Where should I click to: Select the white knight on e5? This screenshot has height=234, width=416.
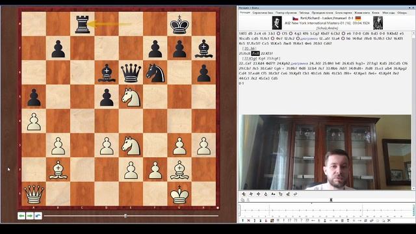[131, 97]
